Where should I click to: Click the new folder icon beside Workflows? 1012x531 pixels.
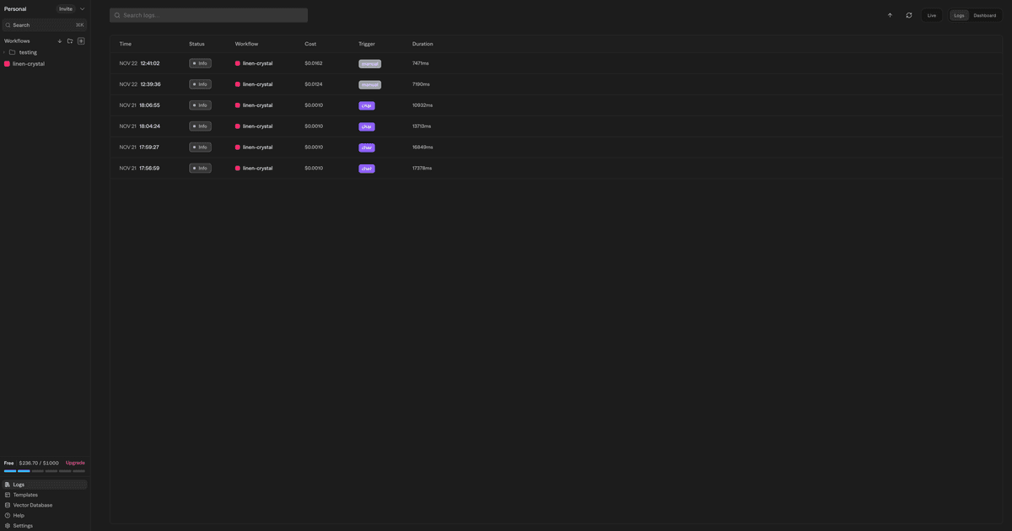click(70, 40)
